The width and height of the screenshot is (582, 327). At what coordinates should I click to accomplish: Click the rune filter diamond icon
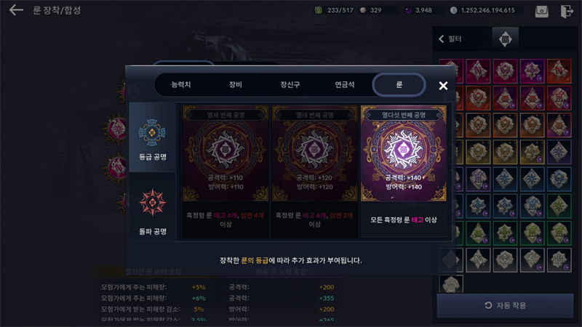[x=505, y=39]
